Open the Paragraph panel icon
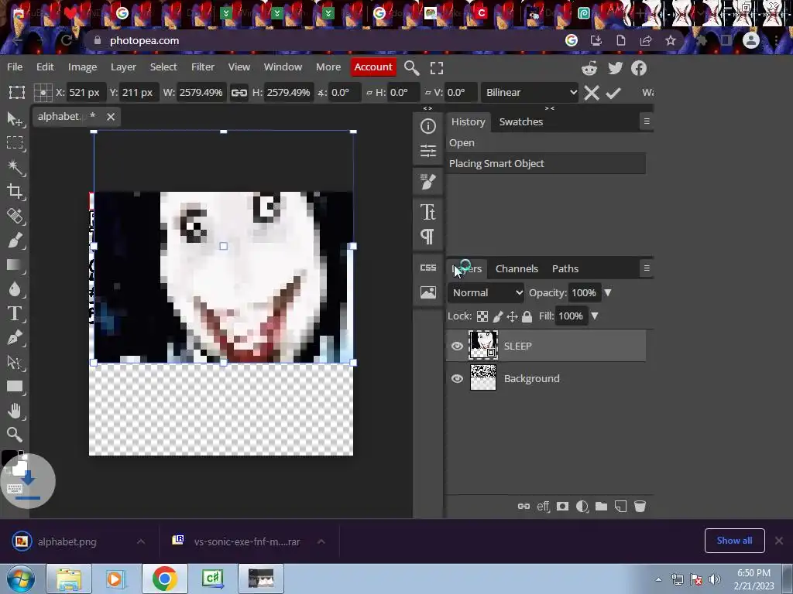 427,237
